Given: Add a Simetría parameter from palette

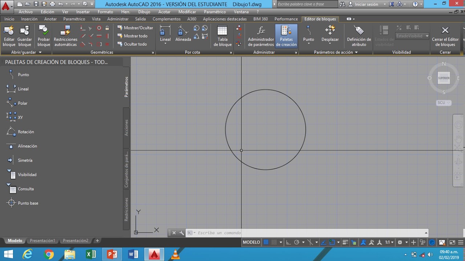Looking at the screenshot, I should (x=19, y=160).
